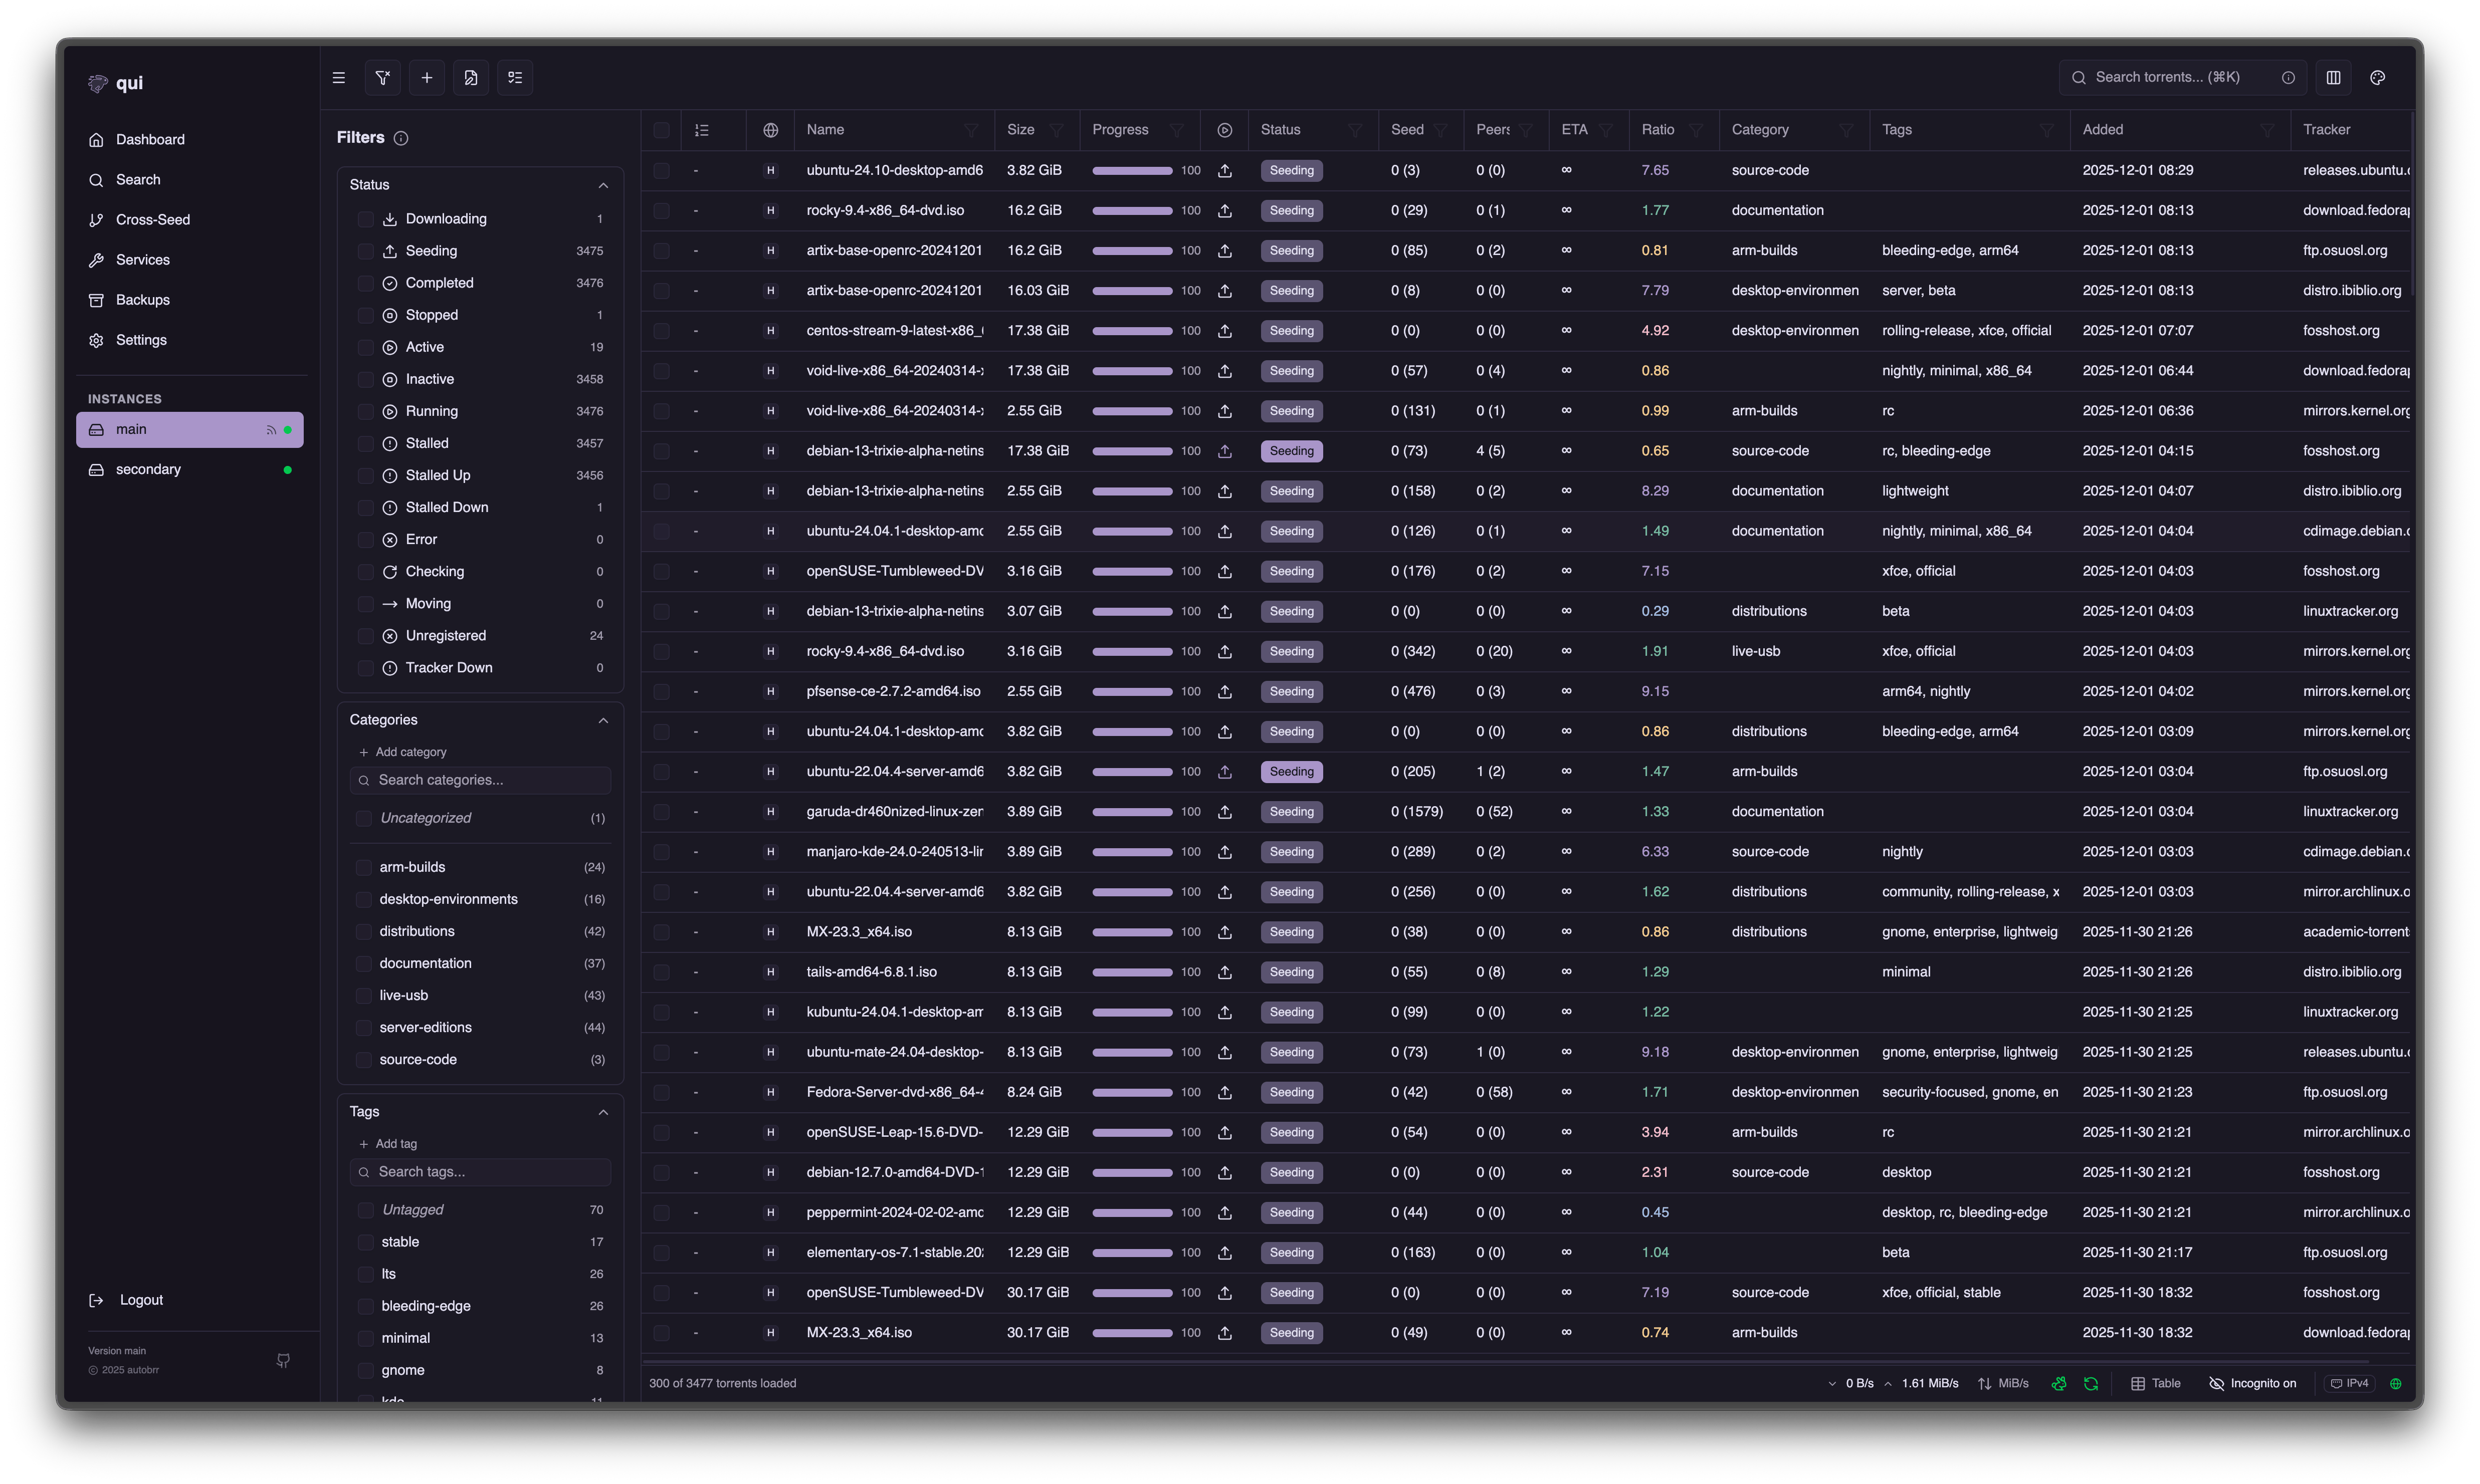Click the add torrent plus icon
Viewport: 2480px width, 1484px height.
[427, 78]
